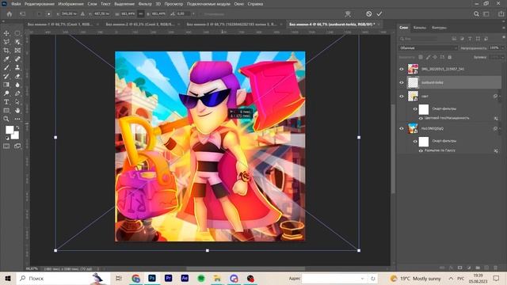Select the Lasso tool
The image size is (507, 285).
pyautogui.click(x=6, y=42)
